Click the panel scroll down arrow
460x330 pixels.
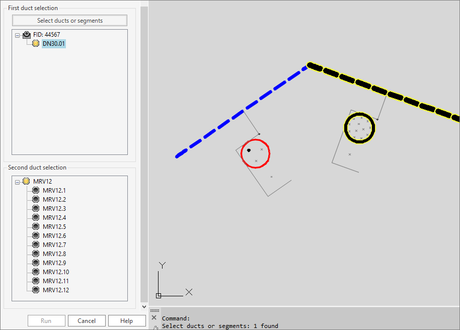pos(144,306)
